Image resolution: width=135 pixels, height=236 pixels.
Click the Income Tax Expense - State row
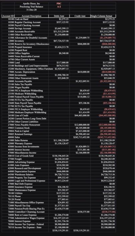pos(59,227)
